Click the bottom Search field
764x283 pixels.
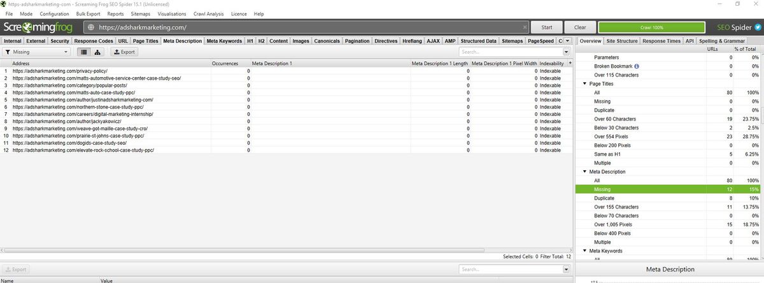pos(511,270)
